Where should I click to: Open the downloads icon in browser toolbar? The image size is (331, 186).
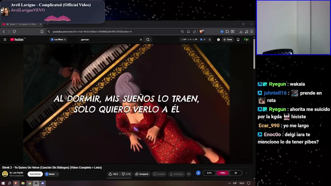tap(241, 32)
